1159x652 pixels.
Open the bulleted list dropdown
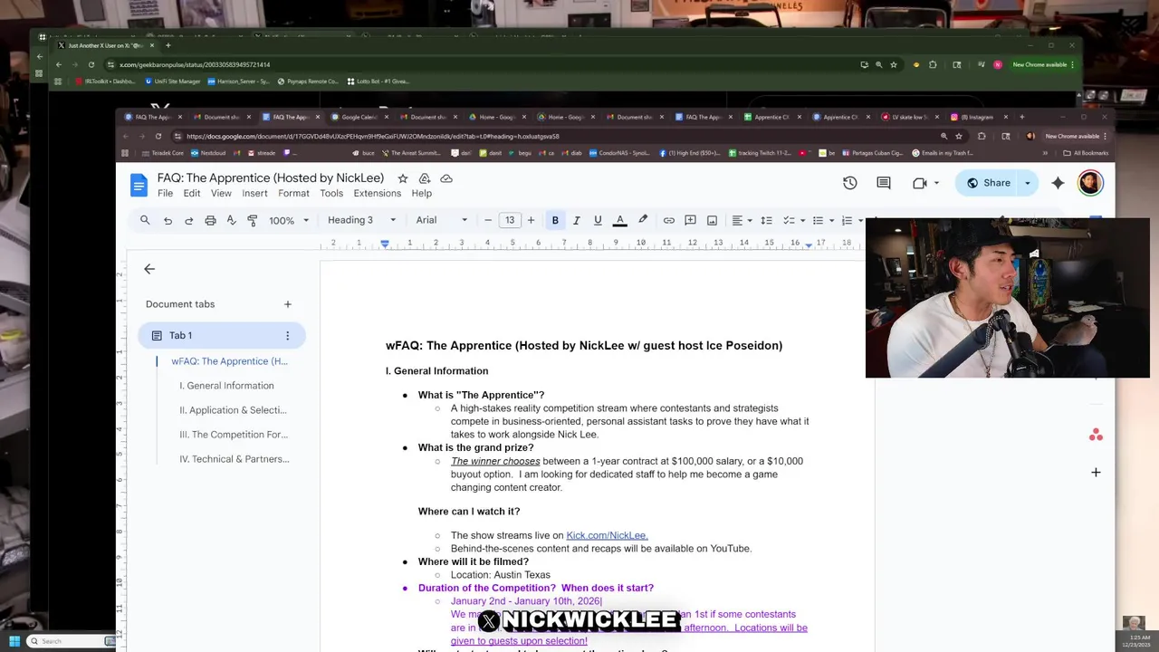pos(822,220)
